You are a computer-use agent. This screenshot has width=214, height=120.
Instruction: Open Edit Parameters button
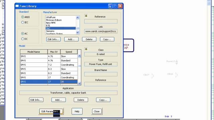click(x=51, y=111)
